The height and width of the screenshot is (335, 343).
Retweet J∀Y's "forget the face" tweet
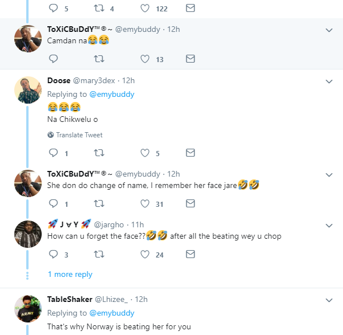[x=99, y=254]
